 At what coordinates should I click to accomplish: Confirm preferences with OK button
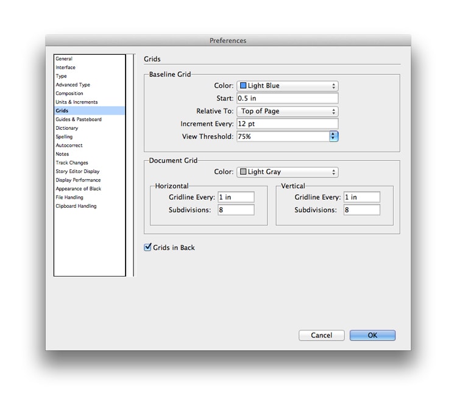tap(372, 336)
